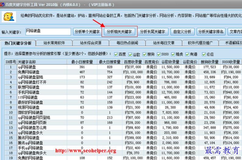242x160 pixels.
Task: Select the row 腾讯qq网络硬盘
Action: [123, 143]
